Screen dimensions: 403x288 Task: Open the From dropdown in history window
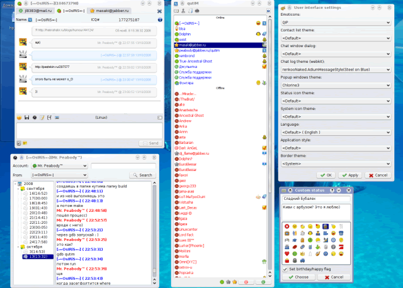tap(59, 175)
